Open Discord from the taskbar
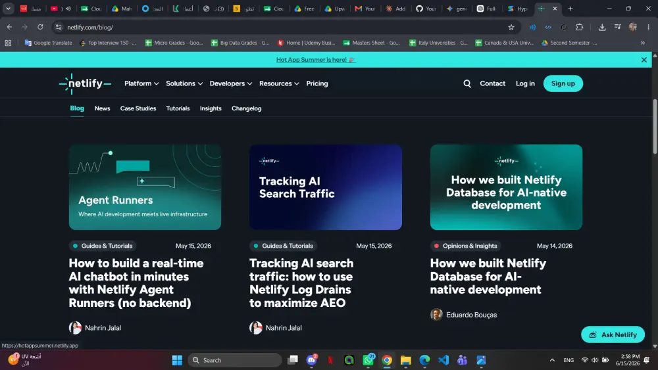The image size is (658, 370). (311, 360)
